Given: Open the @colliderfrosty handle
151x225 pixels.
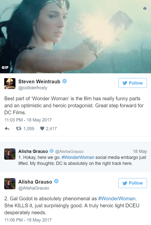Looking at the screenshot, I should 33,88.
